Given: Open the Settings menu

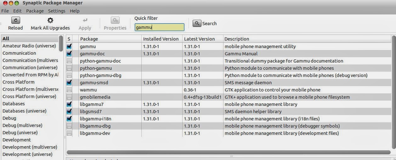Looking at the screenshot, I should [x=57, y=11].
